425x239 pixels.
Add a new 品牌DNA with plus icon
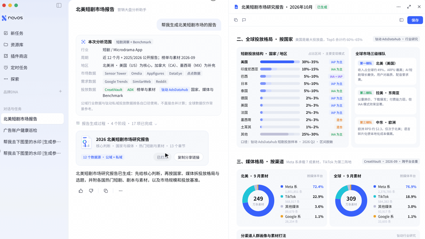[x=60, y=91]
